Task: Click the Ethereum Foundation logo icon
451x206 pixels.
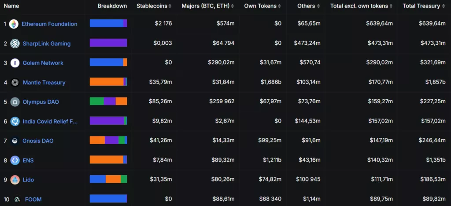Action: 14,24
